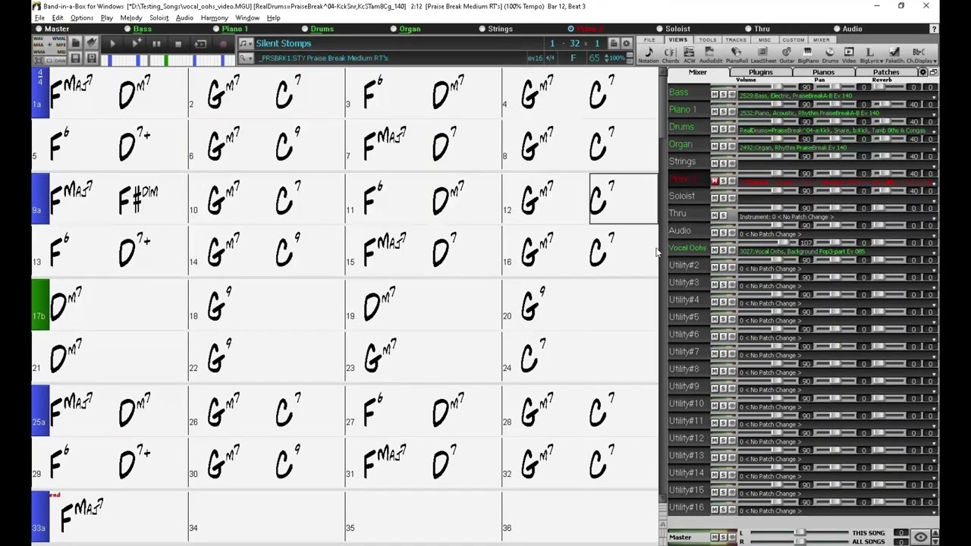Viewport: 971px width, 546px height.
Task: Stop the song playback
Action: click(x=178, y=44)
